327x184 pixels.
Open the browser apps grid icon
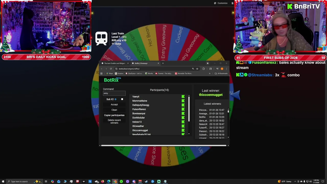pyautogui.click(x=101, y=74)
